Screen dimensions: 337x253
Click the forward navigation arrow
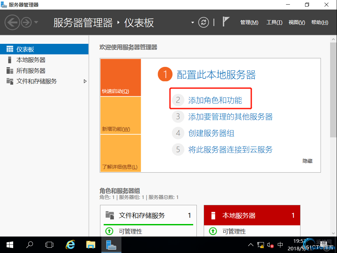point(26,22)
